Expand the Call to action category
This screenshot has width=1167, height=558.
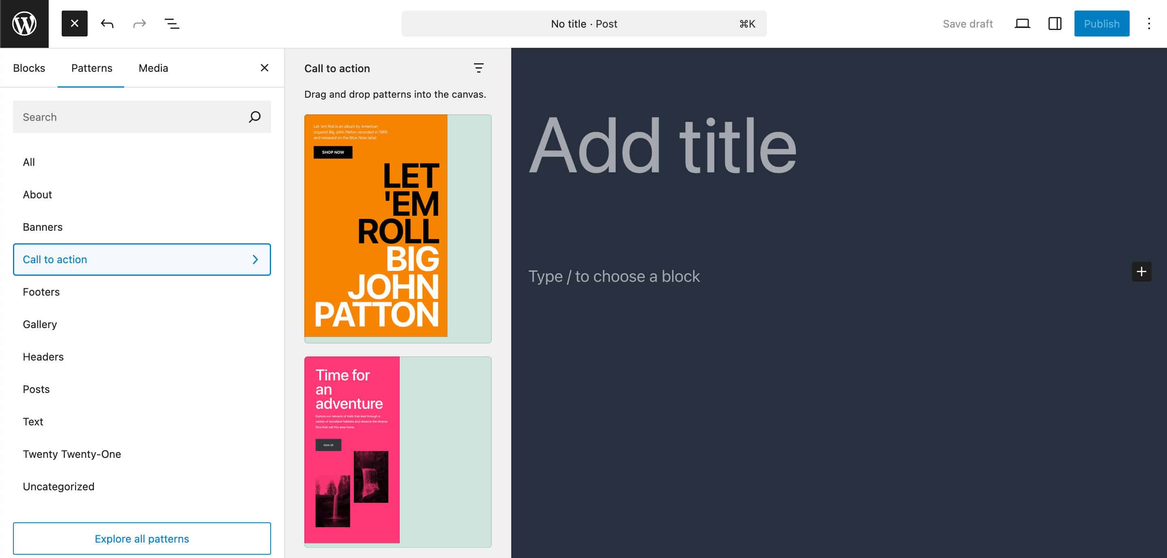coord(142,260)
